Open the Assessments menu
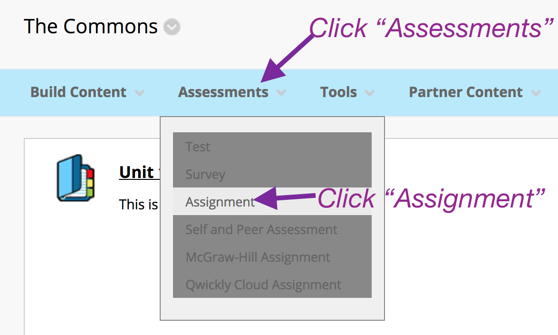The width and height of the screenshot is (558, 335). click(x=223, y=92)
